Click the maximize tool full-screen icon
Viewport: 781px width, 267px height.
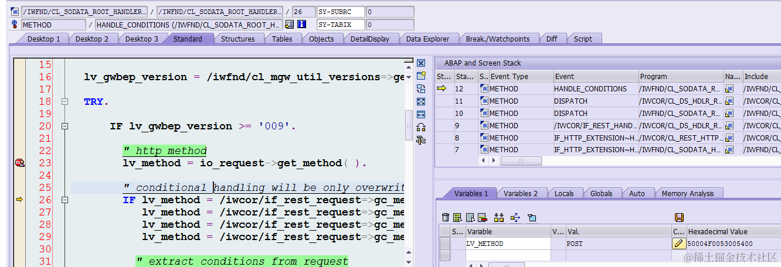[x=420, y=101]
